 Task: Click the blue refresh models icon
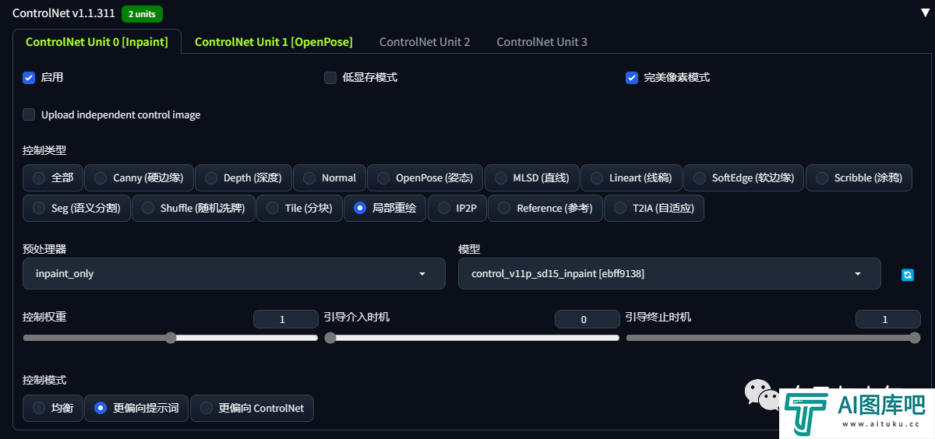click(907, 275)
